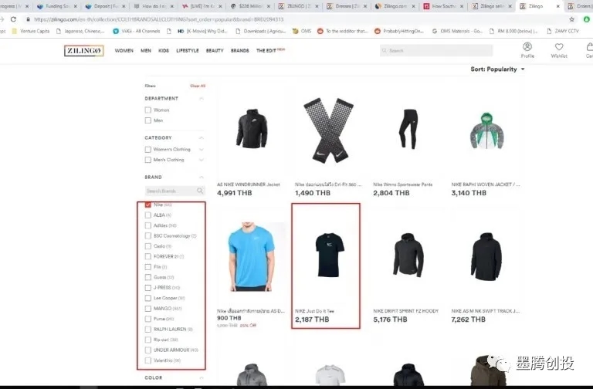Open NIKE DRIFIT SPRINT FZ HOODY product title
This screenshot has width=593, height=389.
(406, 311)
